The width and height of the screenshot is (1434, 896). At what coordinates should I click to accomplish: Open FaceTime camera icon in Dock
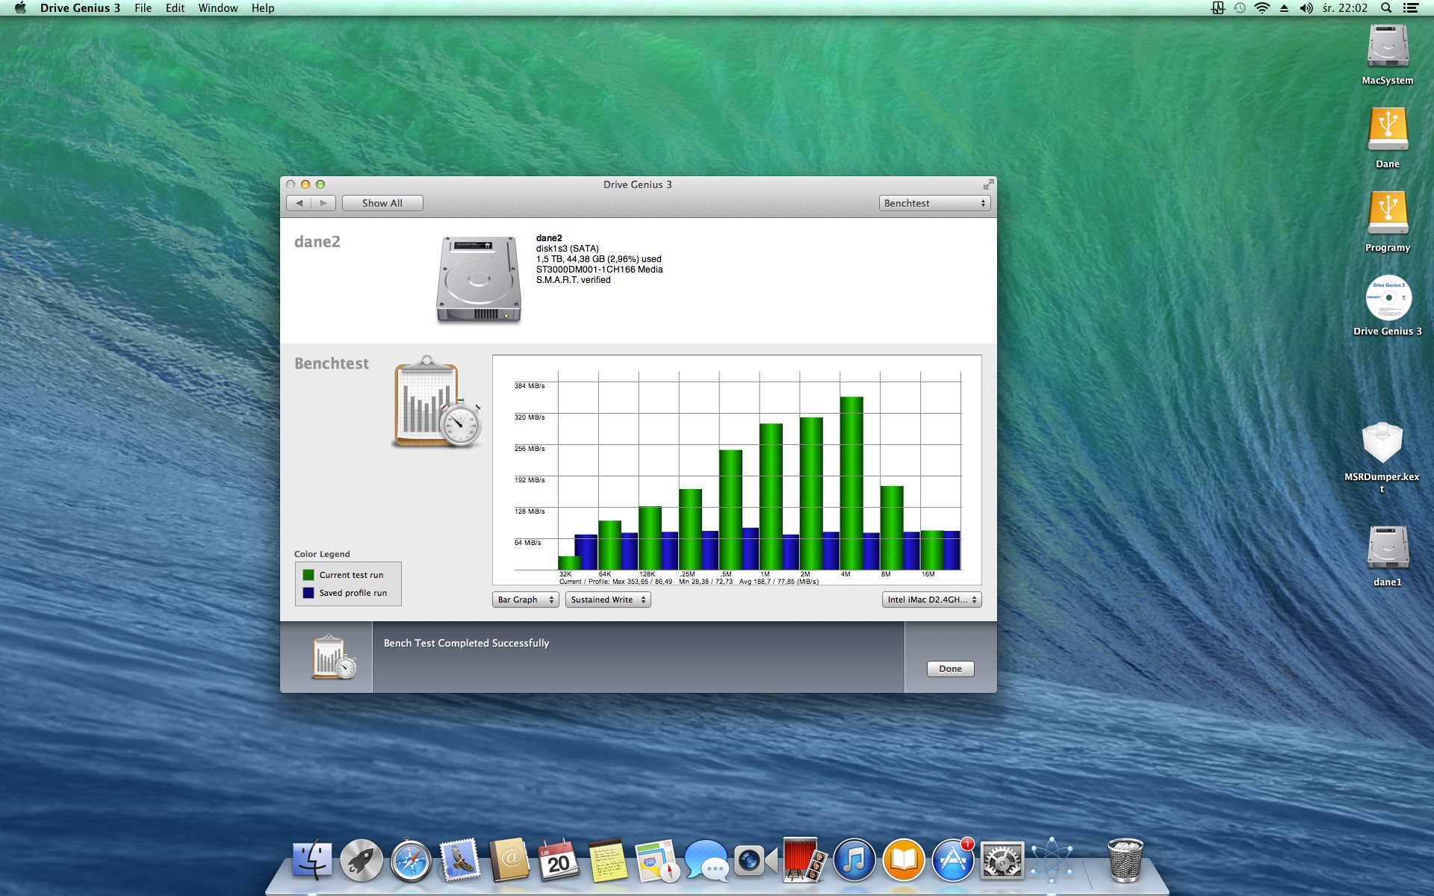tap(755, 861)
